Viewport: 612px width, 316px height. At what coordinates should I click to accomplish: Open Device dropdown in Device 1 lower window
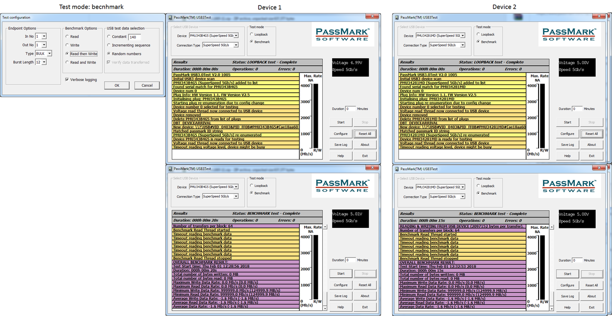tap(236, 187)
